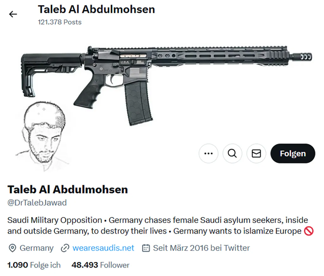Click the back arrow icon
This screenshot has width=324, height=276.
click(x=13, y=14)
